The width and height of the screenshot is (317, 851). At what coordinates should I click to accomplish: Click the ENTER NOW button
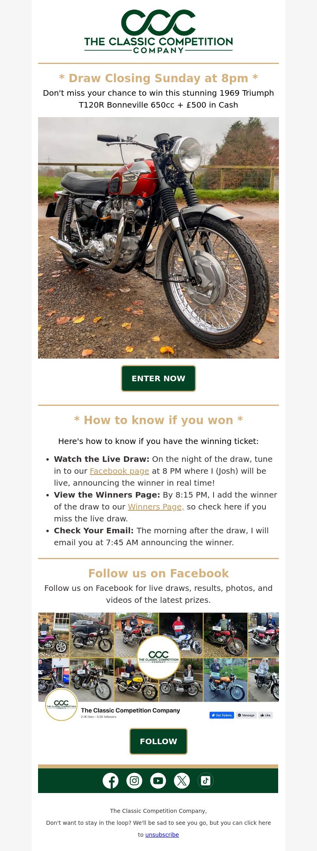coord(158,378)
